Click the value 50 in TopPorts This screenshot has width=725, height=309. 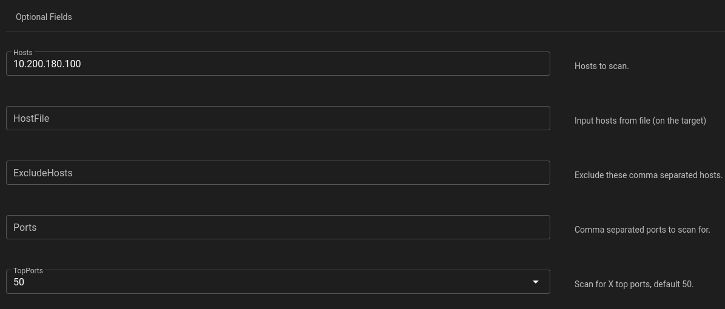(x=19, y=282)
